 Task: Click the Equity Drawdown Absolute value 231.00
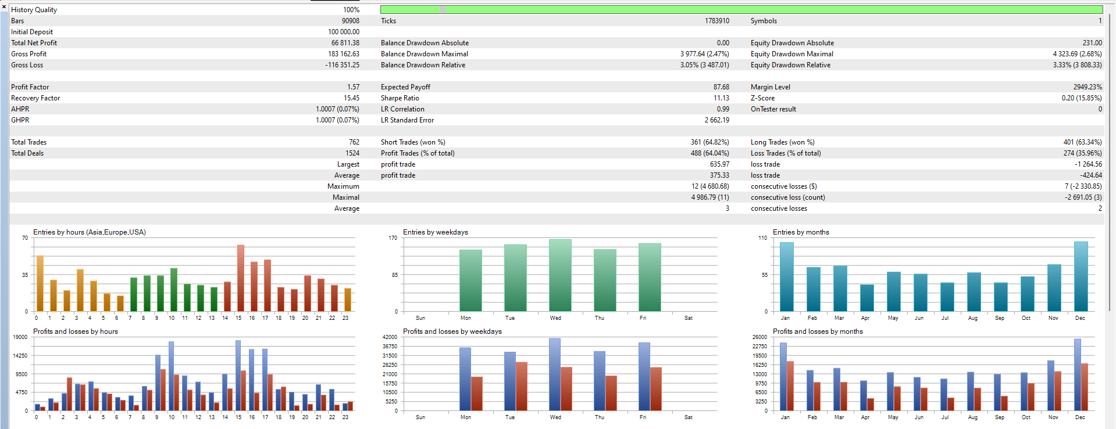[x=1092, y=43]
